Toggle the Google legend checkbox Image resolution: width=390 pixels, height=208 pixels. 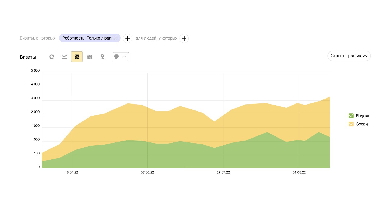click(x=351, y=124)
